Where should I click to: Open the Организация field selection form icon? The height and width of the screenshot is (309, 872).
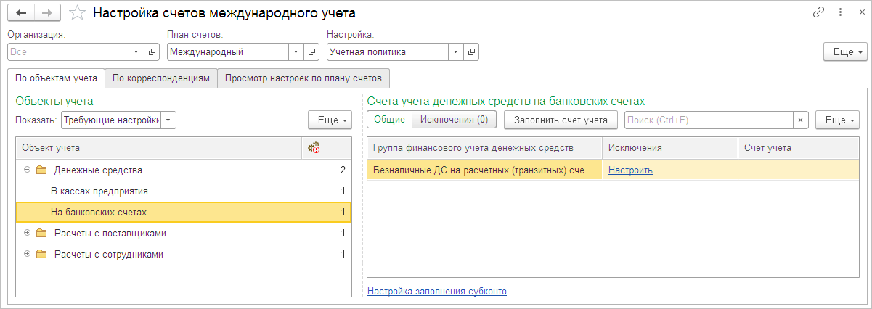click(152, 52)
